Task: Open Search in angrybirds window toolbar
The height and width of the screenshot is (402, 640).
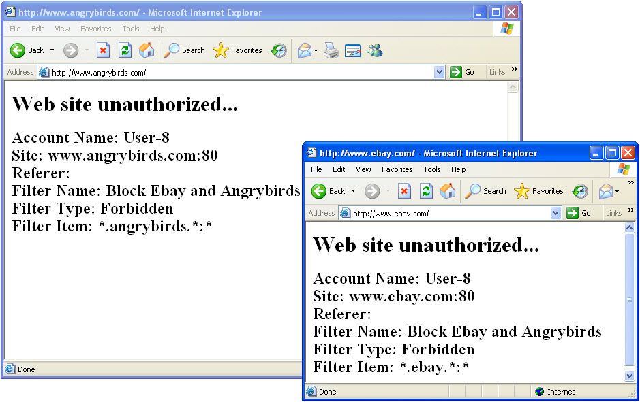Action: pyautogui.click(x=184, y=50)
